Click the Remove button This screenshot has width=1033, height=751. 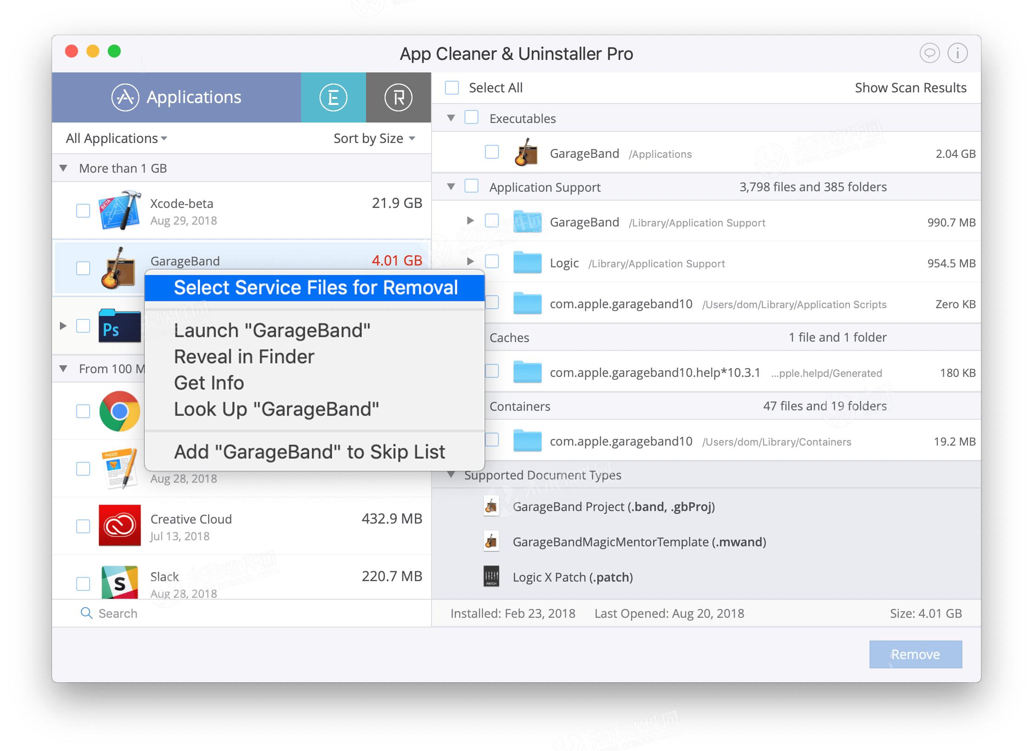[x=915, y=654]
